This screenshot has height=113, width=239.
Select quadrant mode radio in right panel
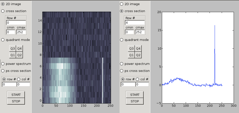coord(122,40)
